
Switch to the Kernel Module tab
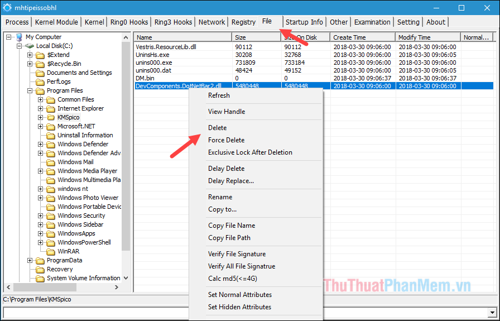click(56, 22)
